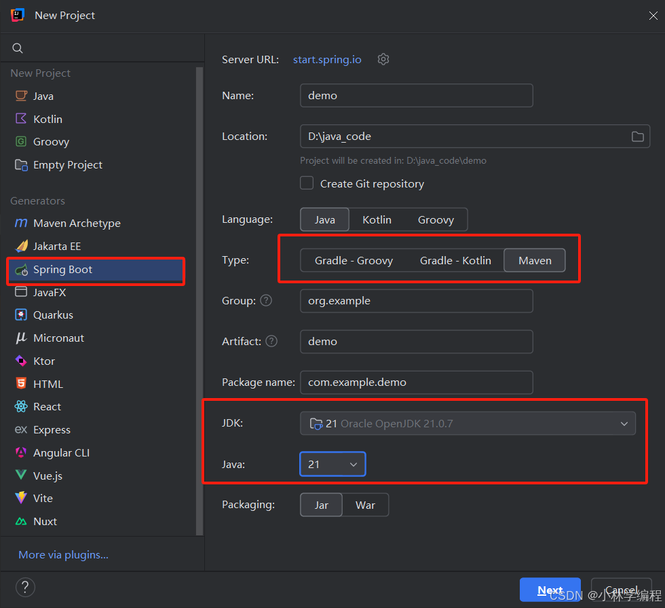The image size is (665, 608).
Task: Click the Spring Boot leaf icon
Action: tap(21, 270)
